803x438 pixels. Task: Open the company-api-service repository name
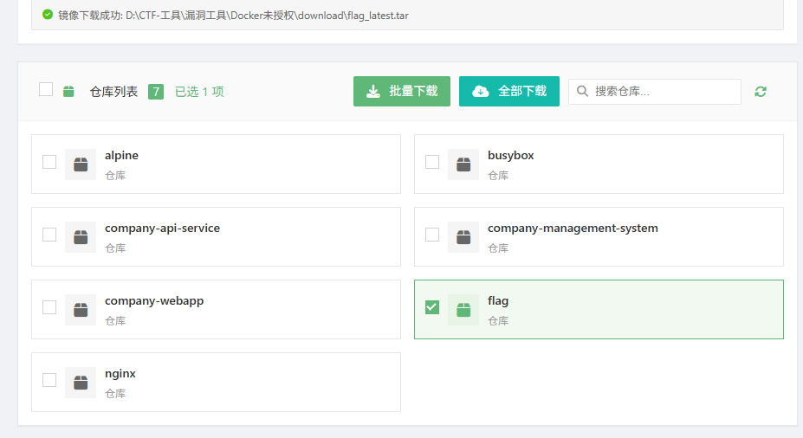pyautogui.click(x=162, y=229)
